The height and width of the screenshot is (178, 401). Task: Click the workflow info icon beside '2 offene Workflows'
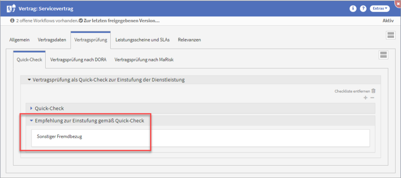(12, 21)
